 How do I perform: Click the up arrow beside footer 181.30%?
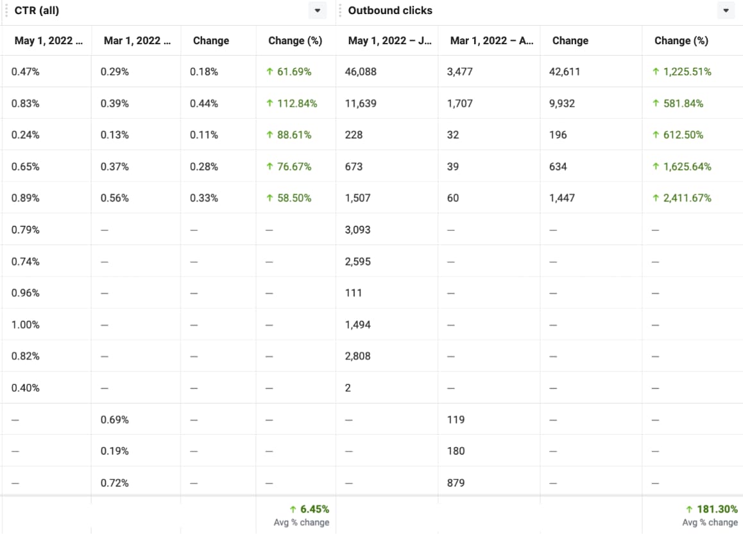click(690, 509)
